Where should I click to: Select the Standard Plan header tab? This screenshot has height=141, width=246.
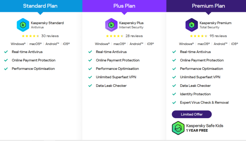[x=41, y=6]
